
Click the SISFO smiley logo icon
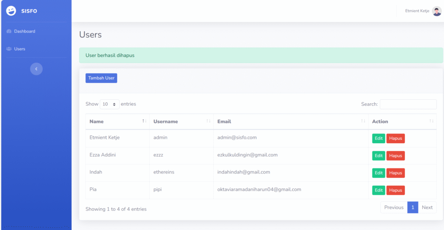[x=11, y=11]
